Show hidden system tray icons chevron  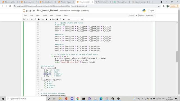tap(143, 99)
